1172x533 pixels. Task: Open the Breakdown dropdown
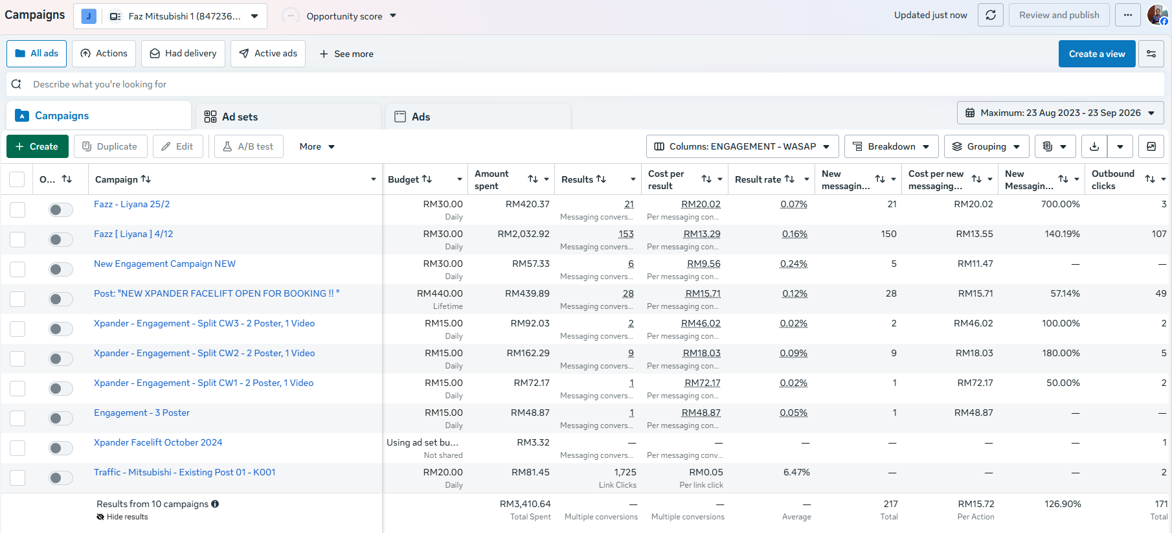click(891, 146)
